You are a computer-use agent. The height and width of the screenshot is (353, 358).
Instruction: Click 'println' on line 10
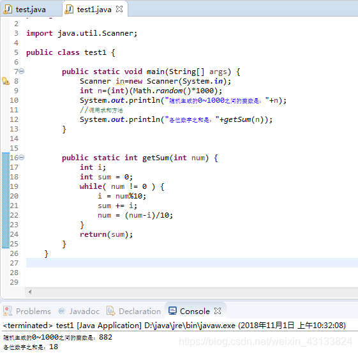click(144, 100)
